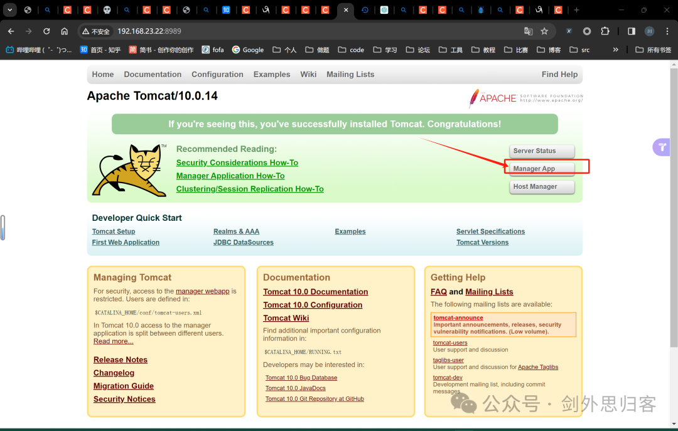This screenshot has width=678, height=431.
Task: Expand the 学习 bookmark folder
Action: tap(385, 50)
